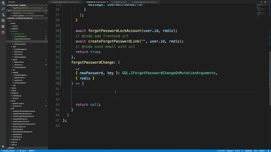Click 'forgotPasswordChange' on line 36

(92, 62)
